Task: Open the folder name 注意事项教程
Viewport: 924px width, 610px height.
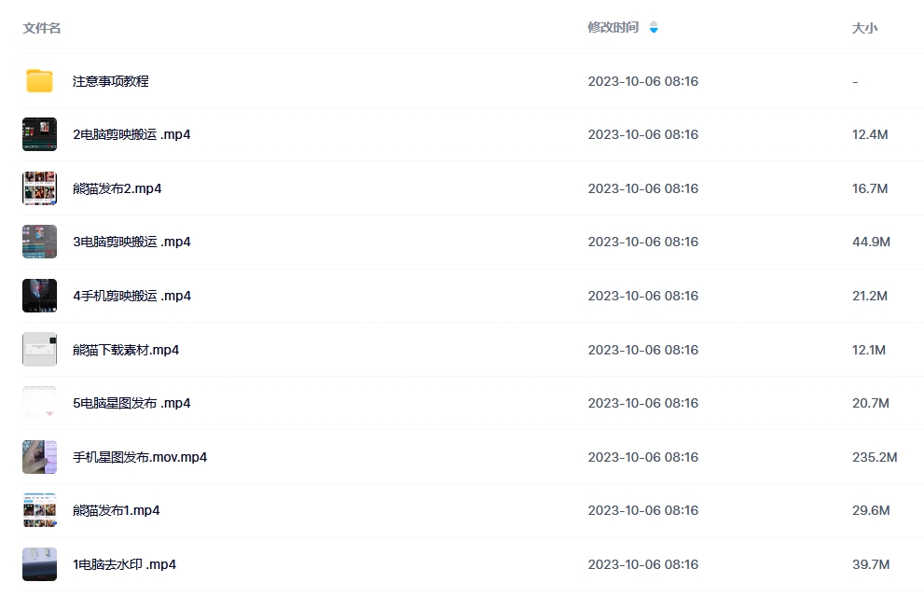Action: coord(111,81)
